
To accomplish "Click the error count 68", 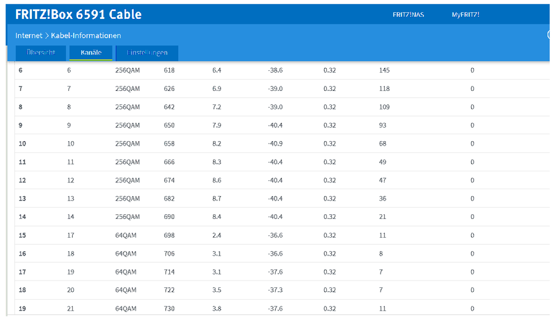I will (383, 143).
